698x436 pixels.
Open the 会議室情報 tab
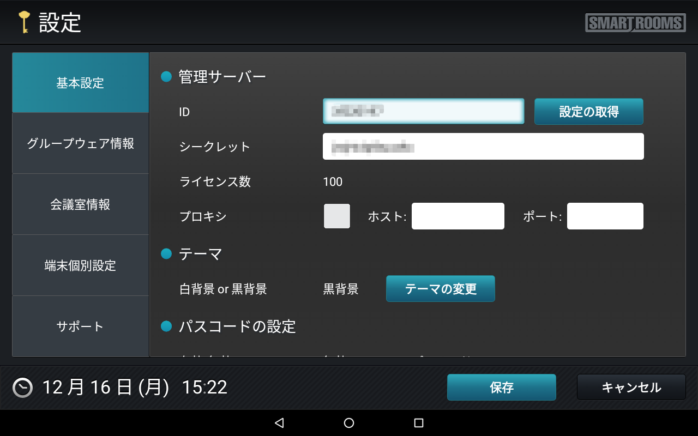tap(80, 204)
